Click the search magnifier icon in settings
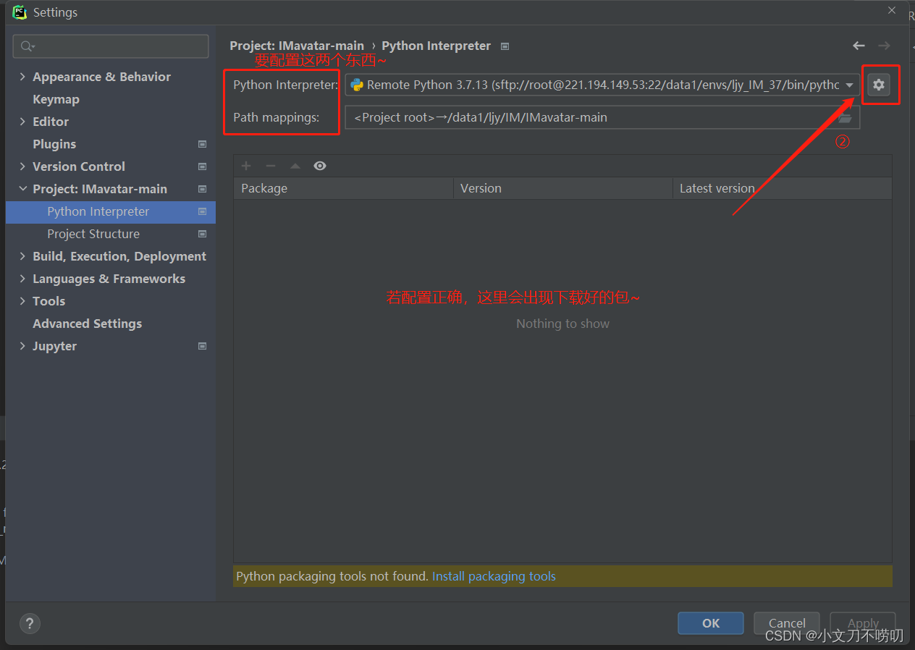The width and height of the screenshot is (915, 650). click(27, 46)
